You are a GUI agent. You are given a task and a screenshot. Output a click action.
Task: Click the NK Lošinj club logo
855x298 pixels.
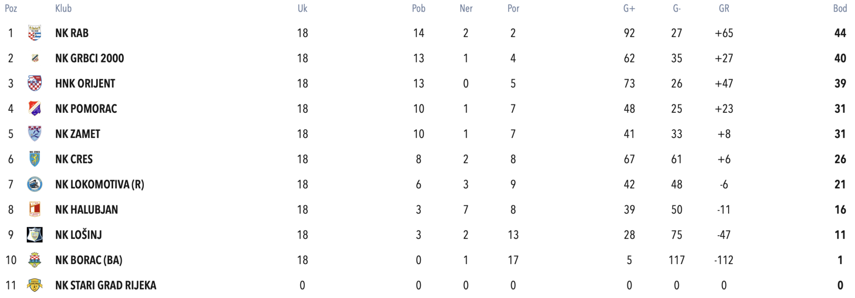(x=35, y=235)
